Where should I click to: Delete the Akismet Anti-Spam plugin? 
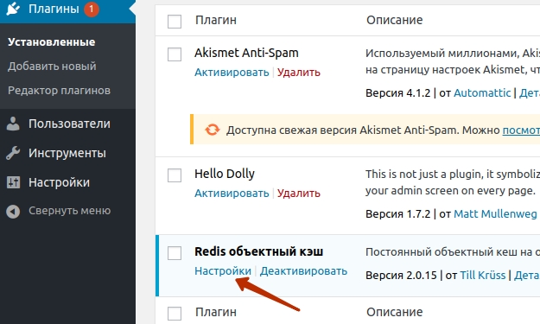coord(299,73)
